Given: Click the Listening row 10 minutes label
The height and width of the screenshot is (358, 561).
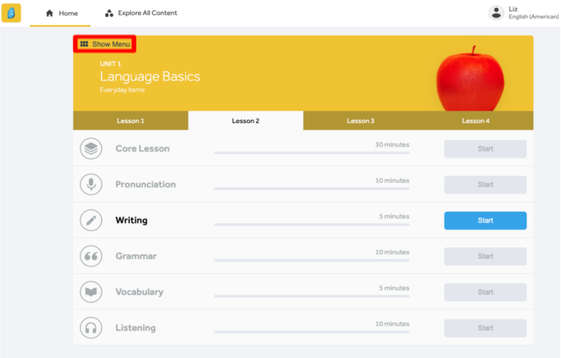Looking at the screenshot, I should click(x=392, y=324).
